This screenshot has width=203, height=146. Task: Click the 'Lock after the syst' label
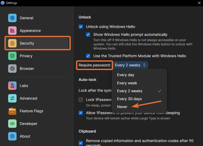tap(95, 90)
